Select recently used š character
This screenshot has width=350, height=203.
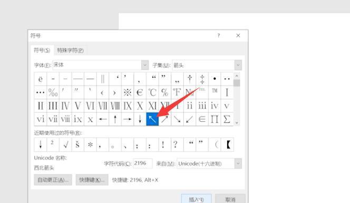click(x=77, y=144)
